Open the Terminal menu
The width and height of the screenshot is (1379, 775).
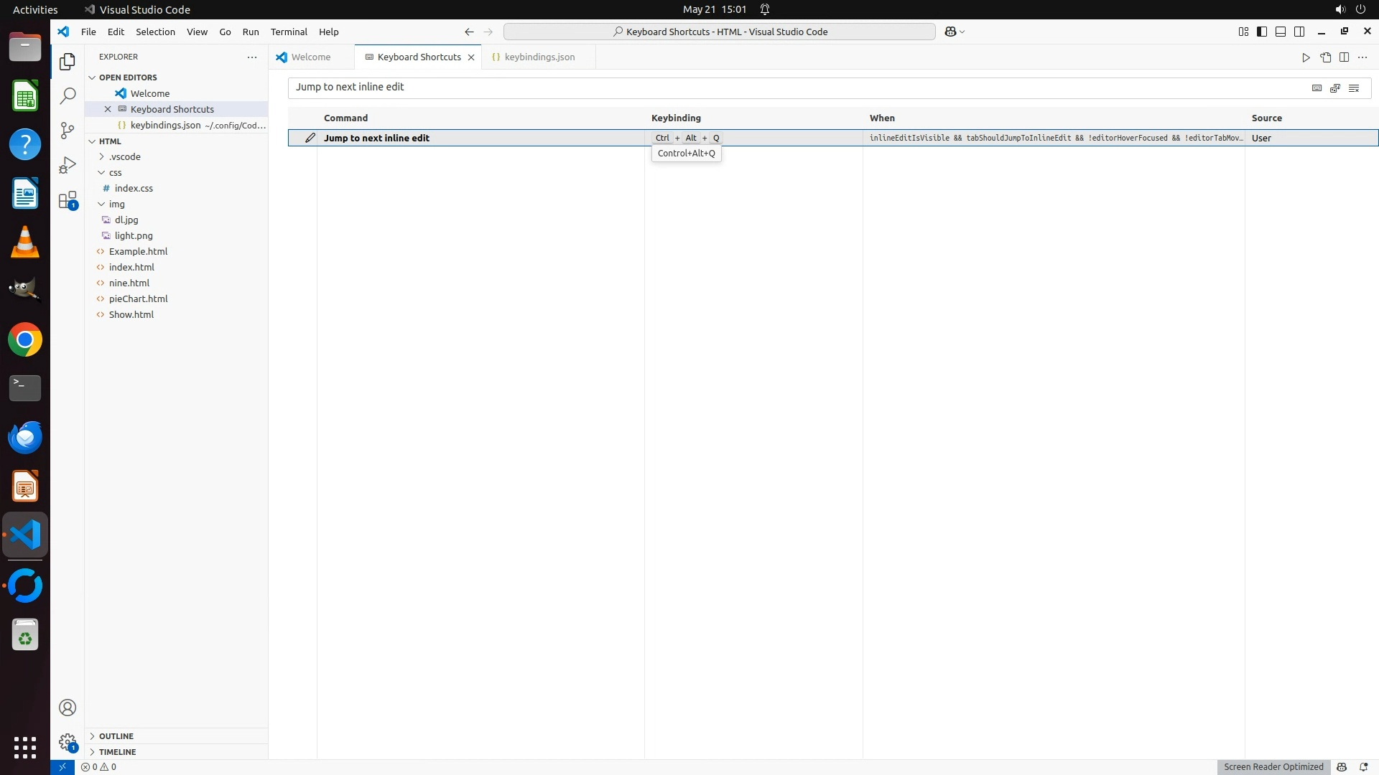[289, 32]
